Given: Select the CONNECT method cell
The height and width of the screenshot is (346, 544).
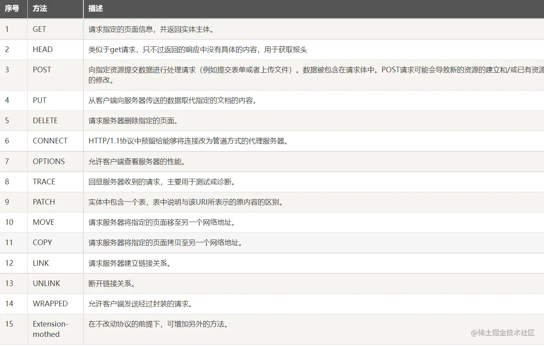Looking at the screenshot, I should tap(56, 141).
